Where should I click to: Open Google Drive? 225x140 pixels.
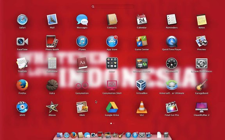[x=112, y=107]
